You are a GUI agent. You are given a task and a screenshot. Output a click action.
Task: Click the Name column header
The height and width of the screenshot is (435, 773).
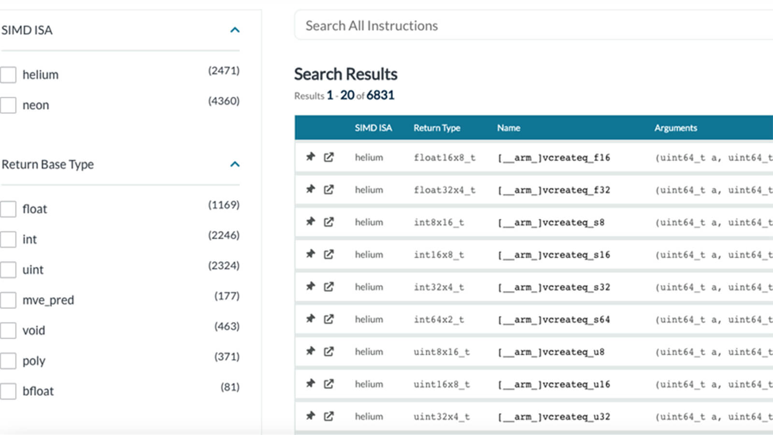coord(508,128)
